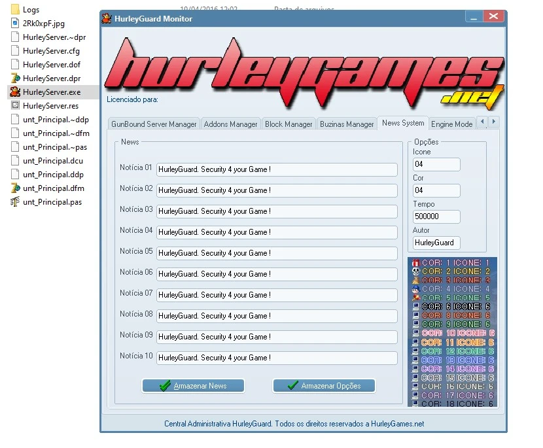The width and height of the screenshot is (543, 448).
Task: Select the Logs folder icon
Action: click(x=15, y=9)
